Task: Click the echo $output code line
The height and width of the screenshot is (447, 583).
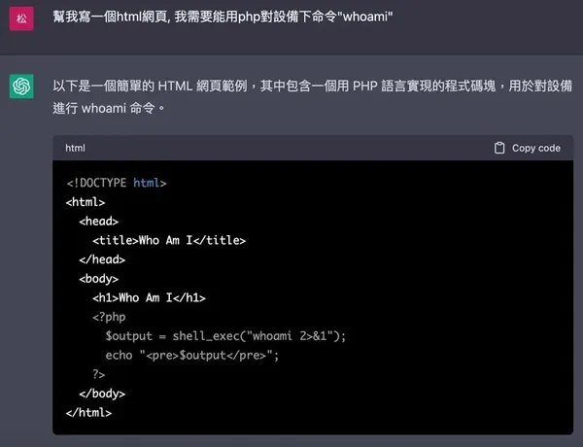Action: pos(192,355)
